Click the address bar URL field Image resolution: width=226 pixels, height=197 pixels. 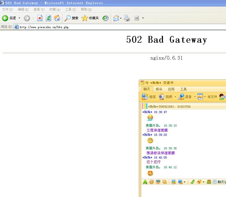[120, 27]
